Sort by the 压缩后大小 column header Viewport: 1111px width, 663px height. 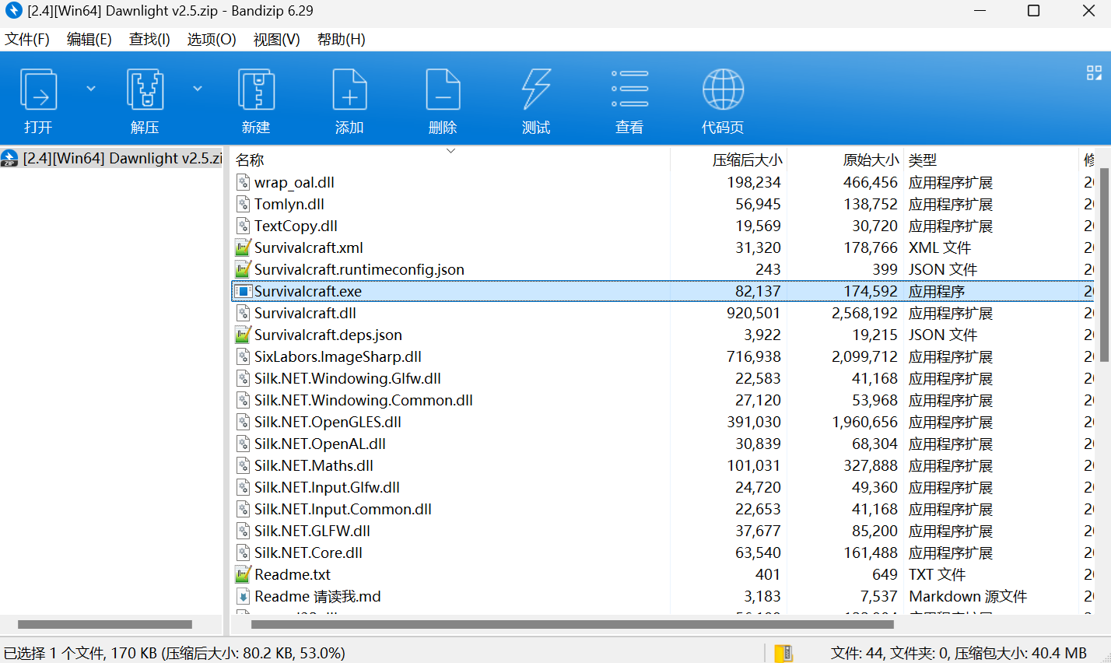point(746,160)
